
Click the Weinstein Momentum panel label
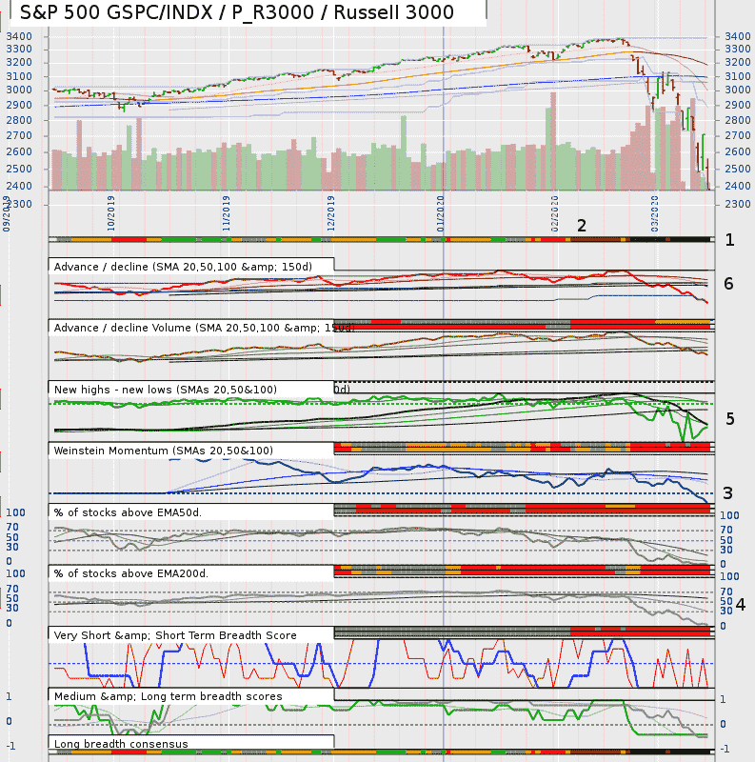click(x=163, y=451)
